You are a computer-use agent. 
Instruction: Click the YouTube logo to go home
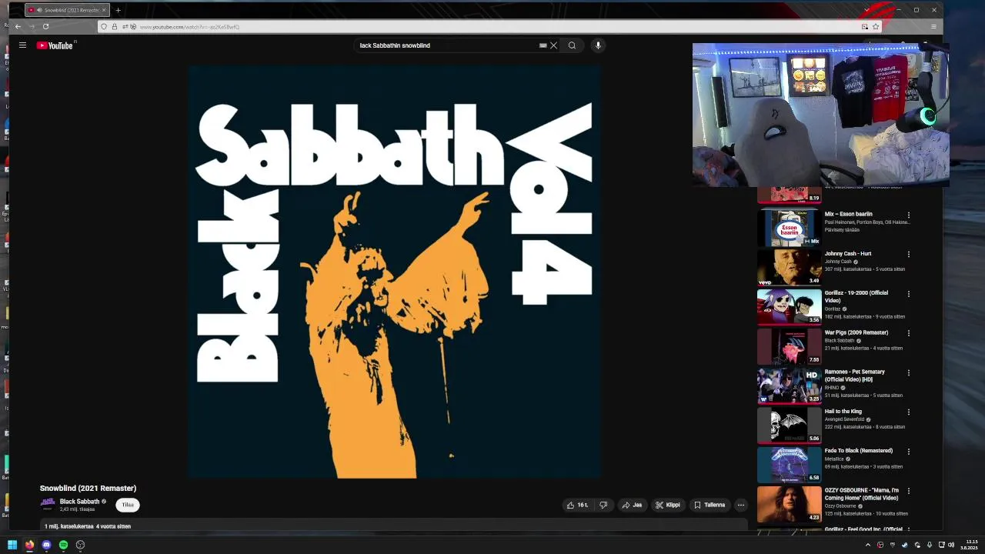pyautogui.click(x=55, y=45)
